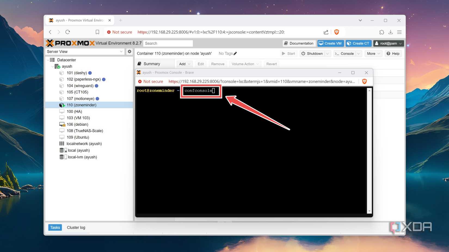
Task: Select storage local-lvm (ayush)
Action: pos(82,157)
